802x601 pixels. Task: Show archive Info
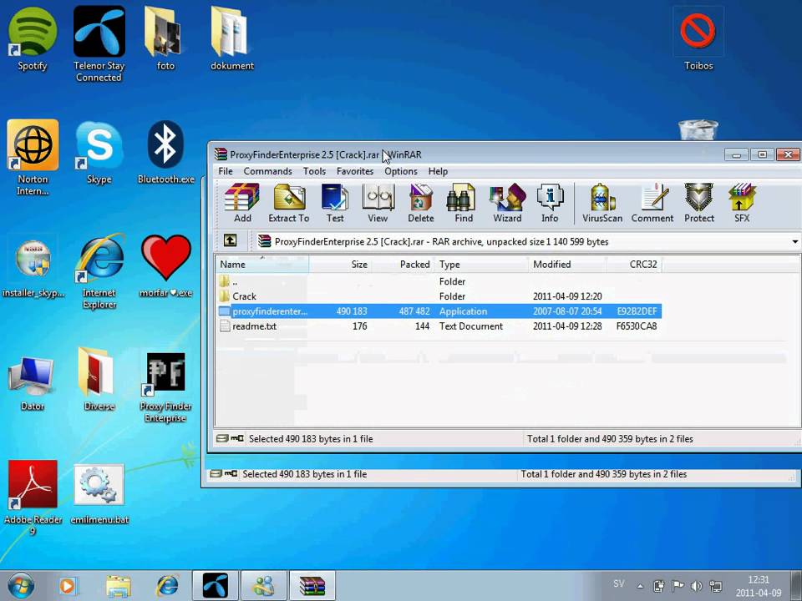[550, 204]
